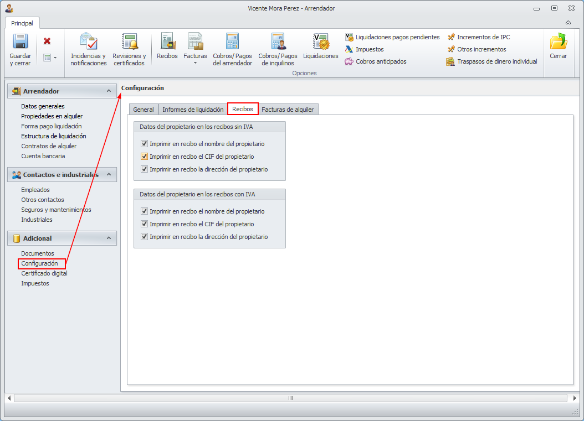Toggle dirección del propietario in recibos con IVA
Screen dimensions: 584x421
coord(144,236)
